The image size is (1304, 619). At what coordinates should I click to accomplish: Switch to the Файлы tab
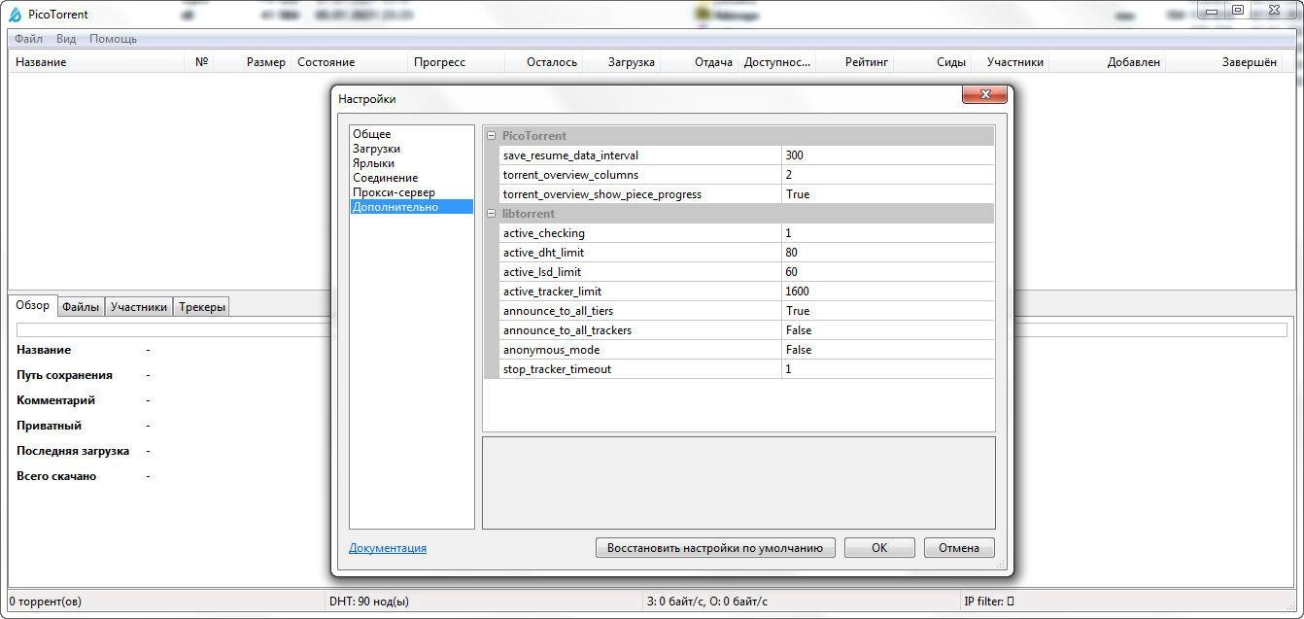click(x=81, y=307)
